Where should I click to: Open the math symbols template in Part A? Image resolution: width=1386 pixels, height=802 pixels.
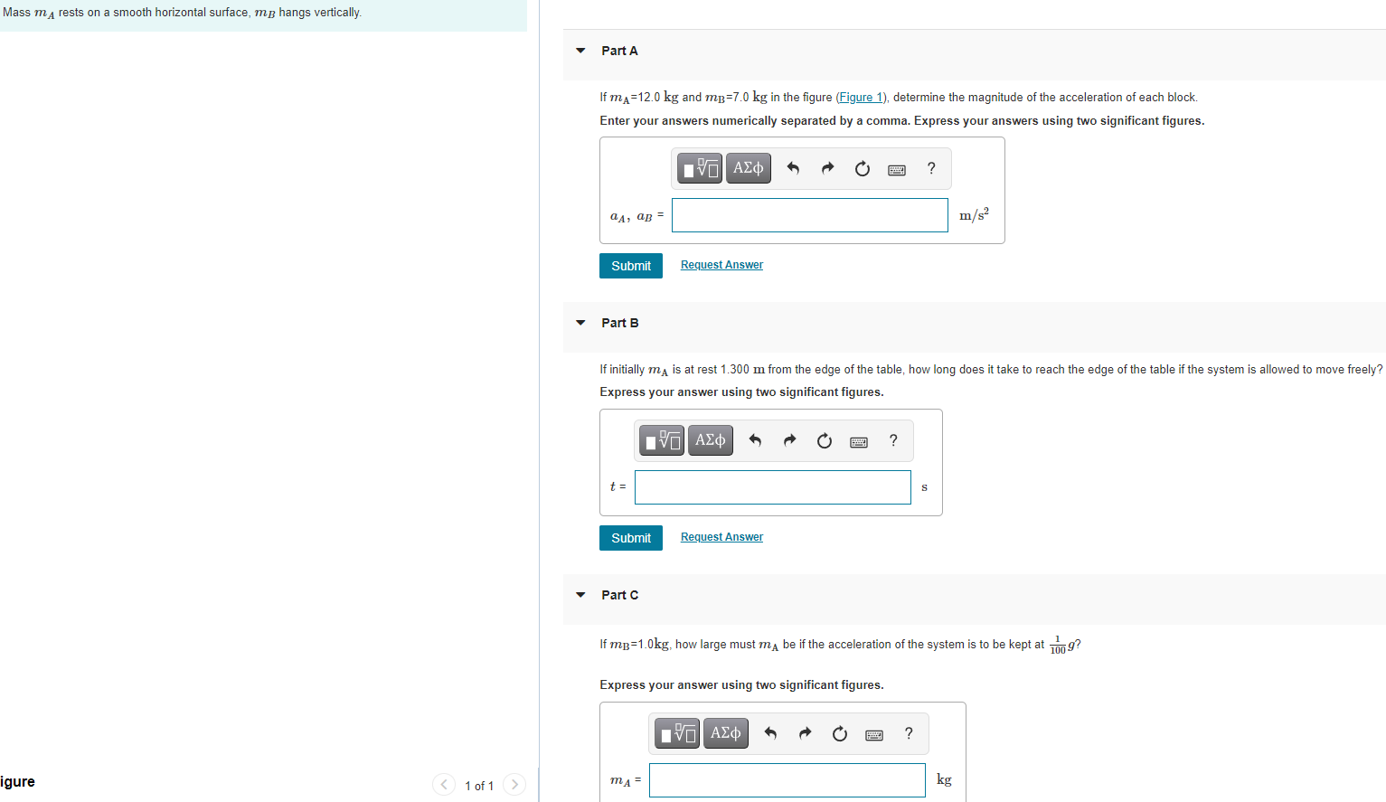pos(699,167)
